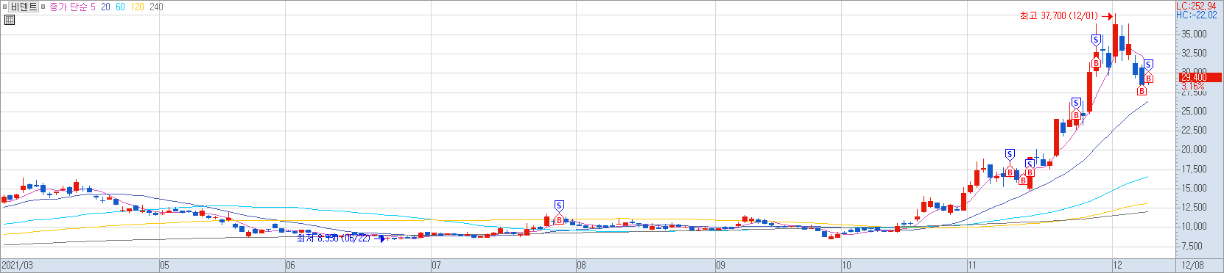
Task: Click the HC:-22.02 indicator text
Action: 1197,15
